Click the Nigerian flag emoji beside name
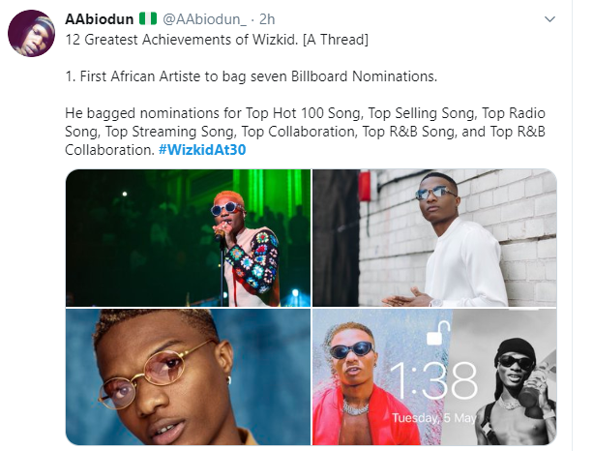This screenshot has height=451, width=593. pos(148,18)
